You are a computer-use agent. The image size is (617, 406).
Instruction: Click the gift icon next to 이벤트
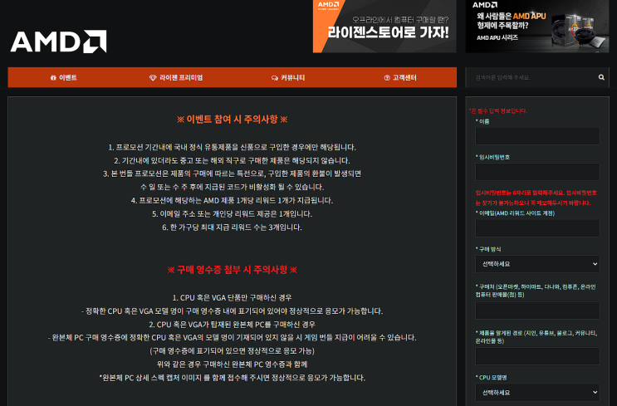[53, 78]
